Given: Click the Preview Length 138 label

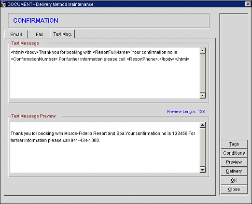Looking at the screenshot, I should (x=186, y=112).
